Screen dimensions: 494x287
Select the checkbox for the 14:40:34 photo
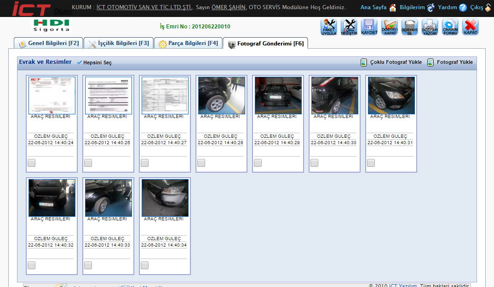point(145,265)
